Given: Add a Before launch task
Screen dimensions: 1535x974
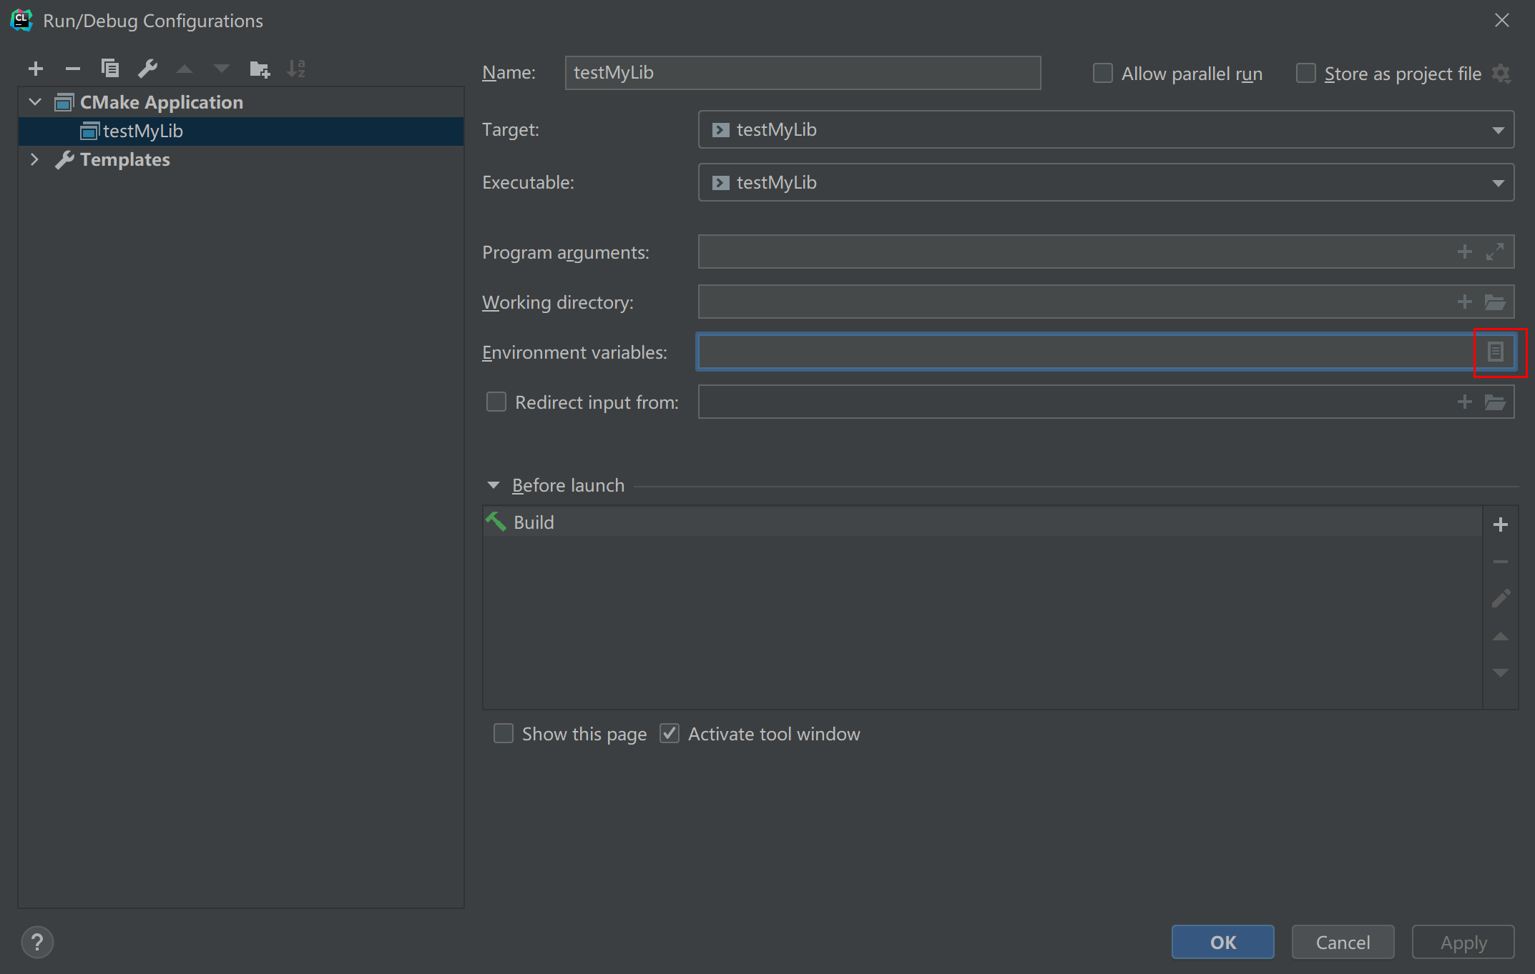Looking at the screenshot, I should 1501,525.
